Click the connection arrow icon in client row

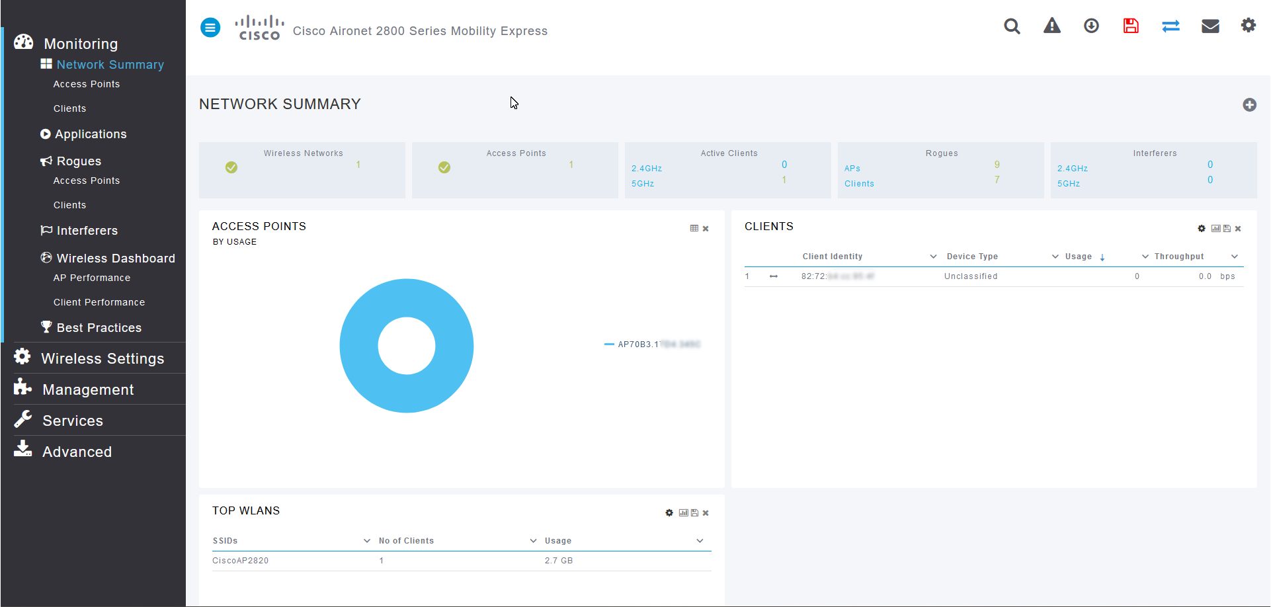[x=774, y=276]
